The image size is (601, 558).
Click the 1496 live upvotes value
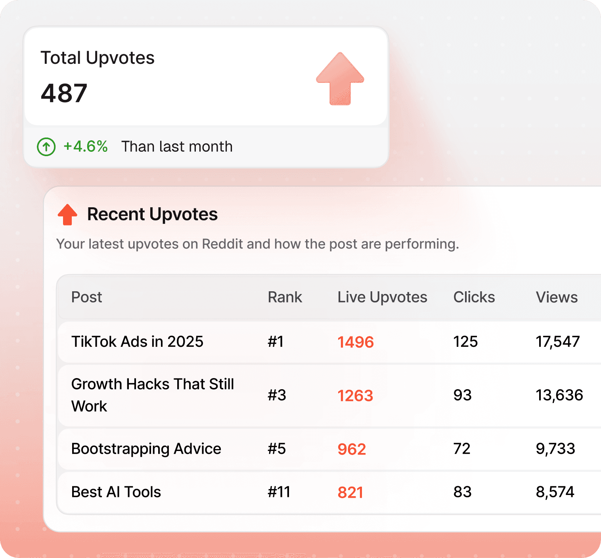coord(355,341)
